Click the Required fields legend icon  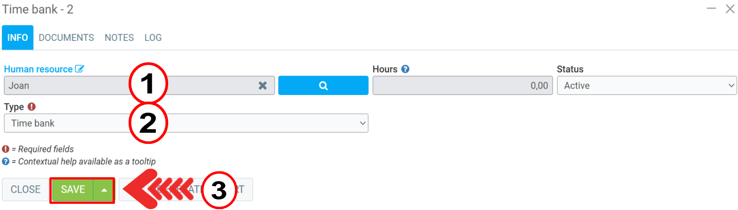coord(6,149)
